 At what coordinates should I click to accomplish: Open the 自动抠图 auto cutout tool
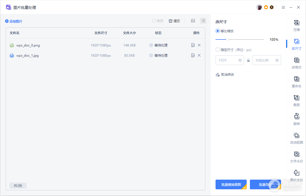click(x=296, y=138)
